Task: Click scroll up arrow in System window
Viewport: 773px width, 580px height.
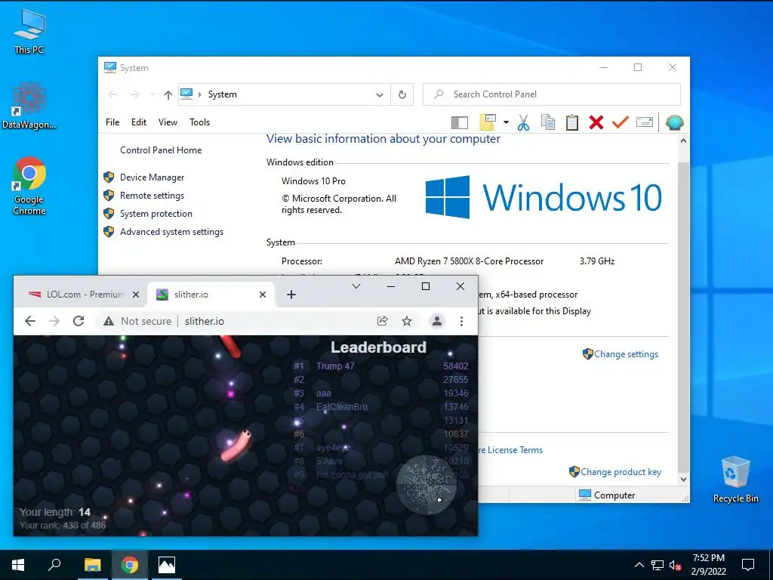Action: [x=683, y=140]
